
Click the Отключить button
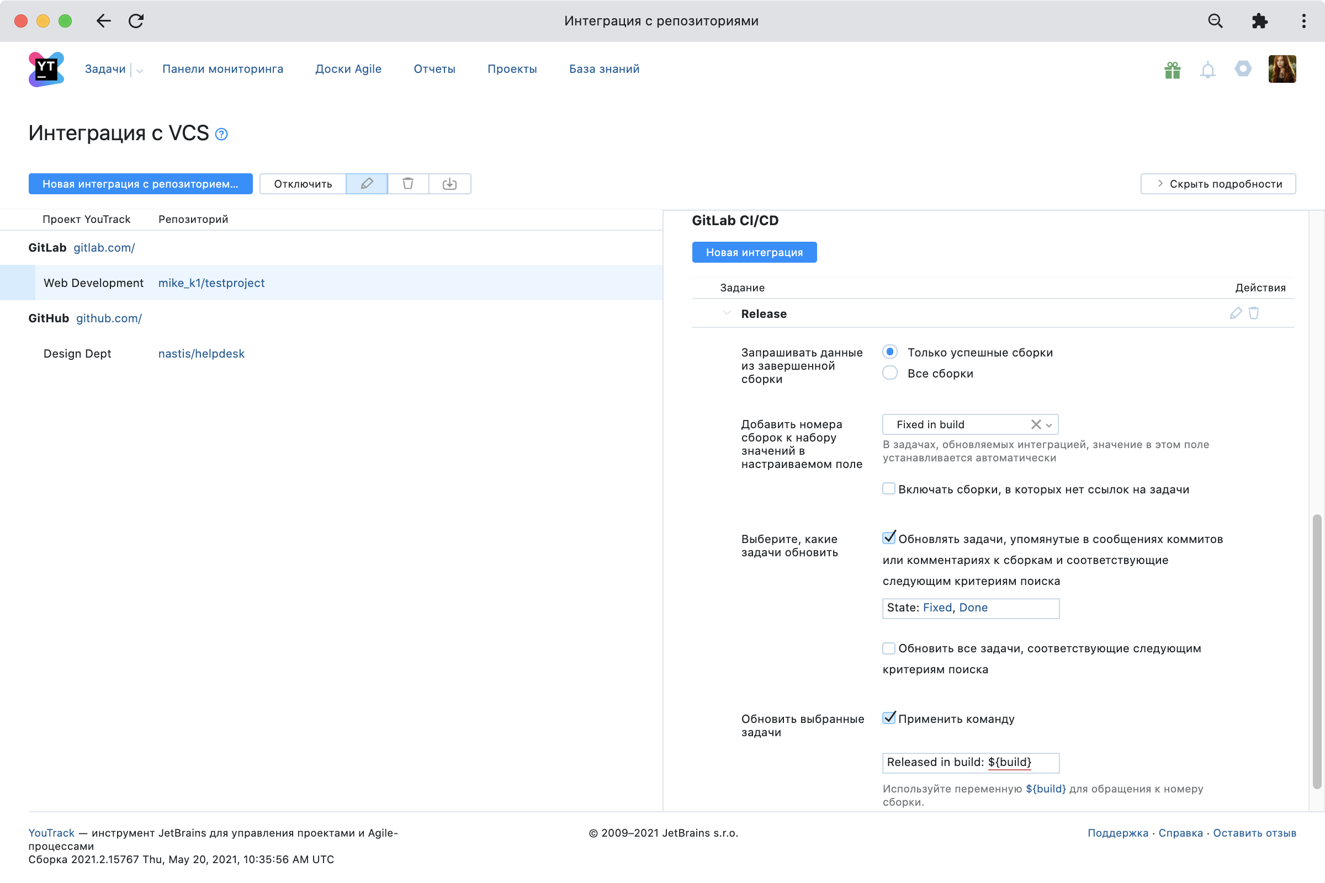(x=303, y=184)
